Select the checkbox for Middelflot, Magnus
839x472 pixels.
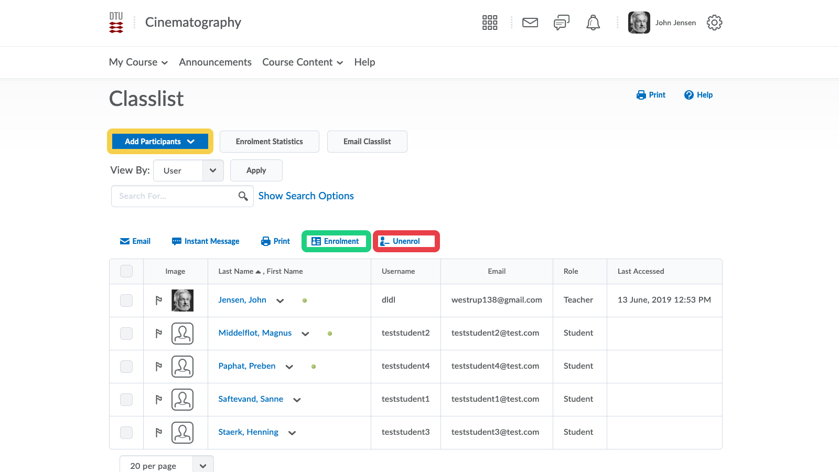pyautogui.click(x=126, y=334)
